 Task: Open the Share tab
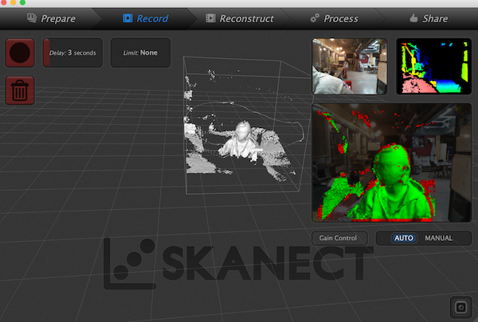click(429, 18)
